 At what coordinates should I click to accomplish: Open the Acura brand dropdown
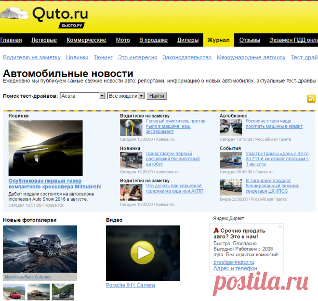point(82,96)
